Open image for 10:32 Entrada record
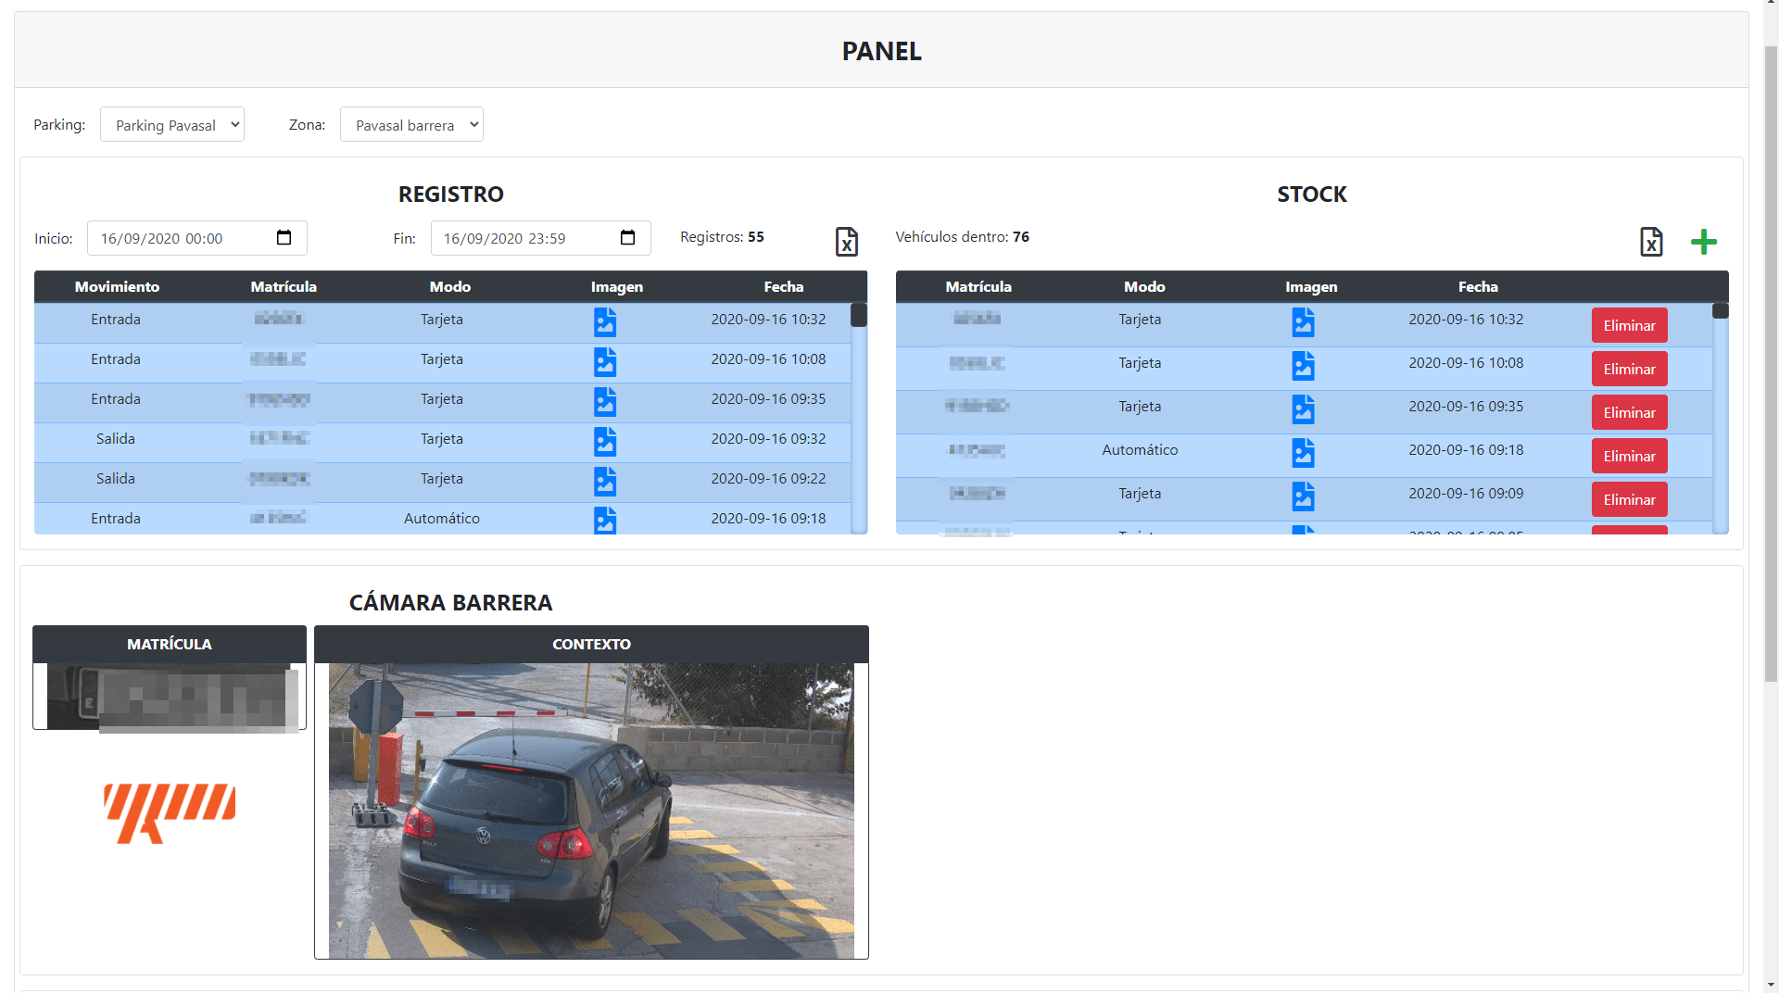 coord(605,321)
